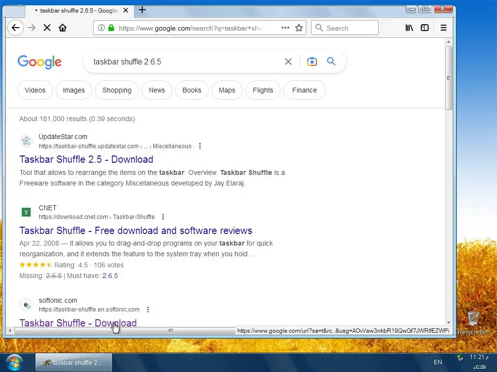The image size is (497, 372).
Task: Open Taskbar Shuffle 2.5 - Download link
Action: (86, 159)
